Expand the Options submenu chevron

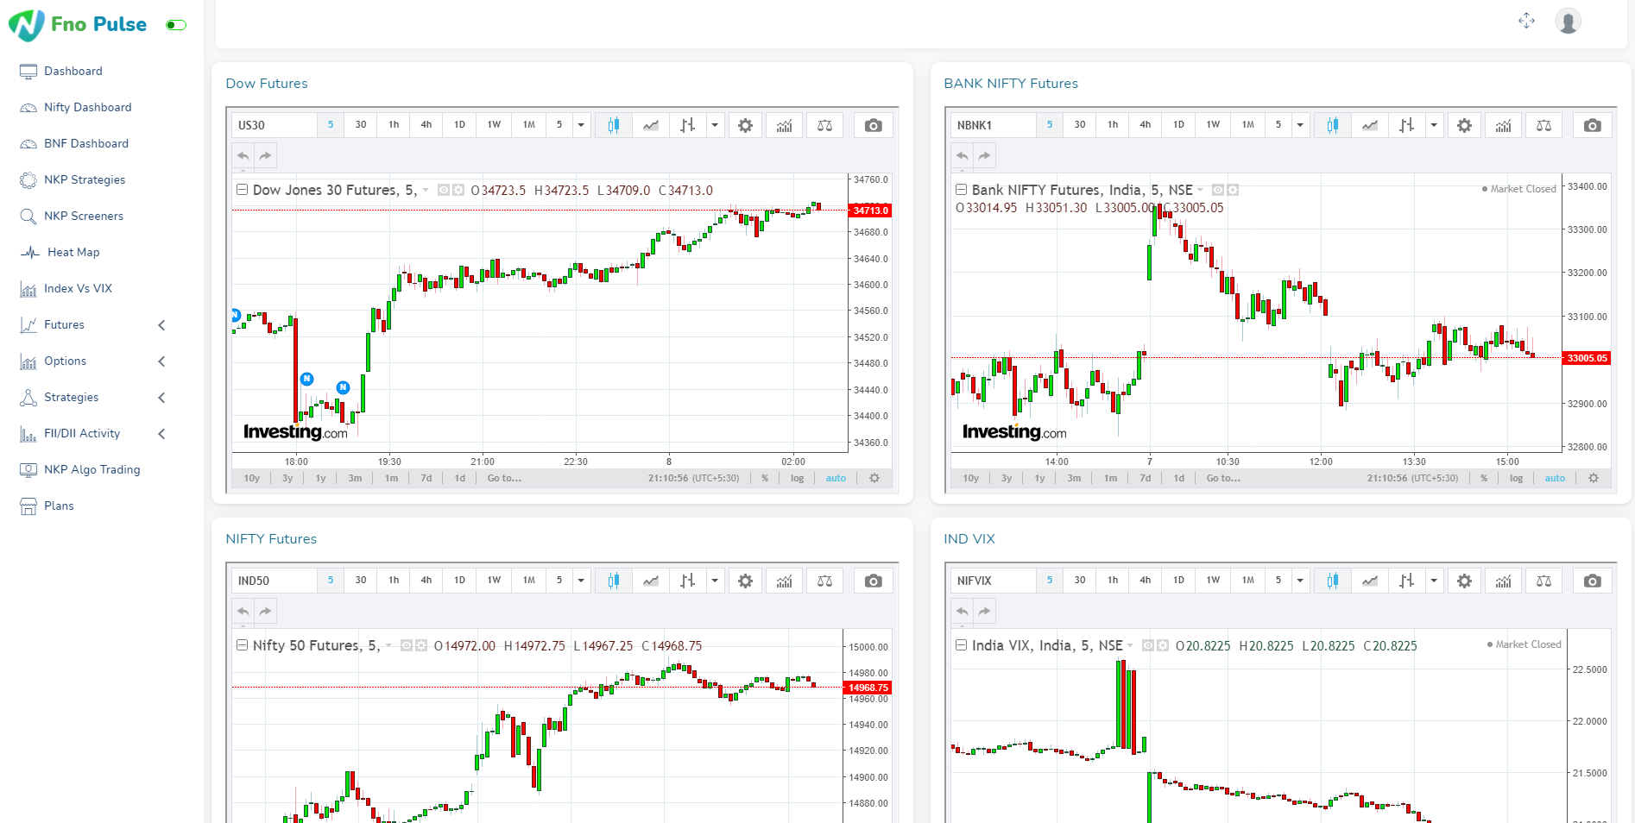pyautogui.click(x=161, y=361)
